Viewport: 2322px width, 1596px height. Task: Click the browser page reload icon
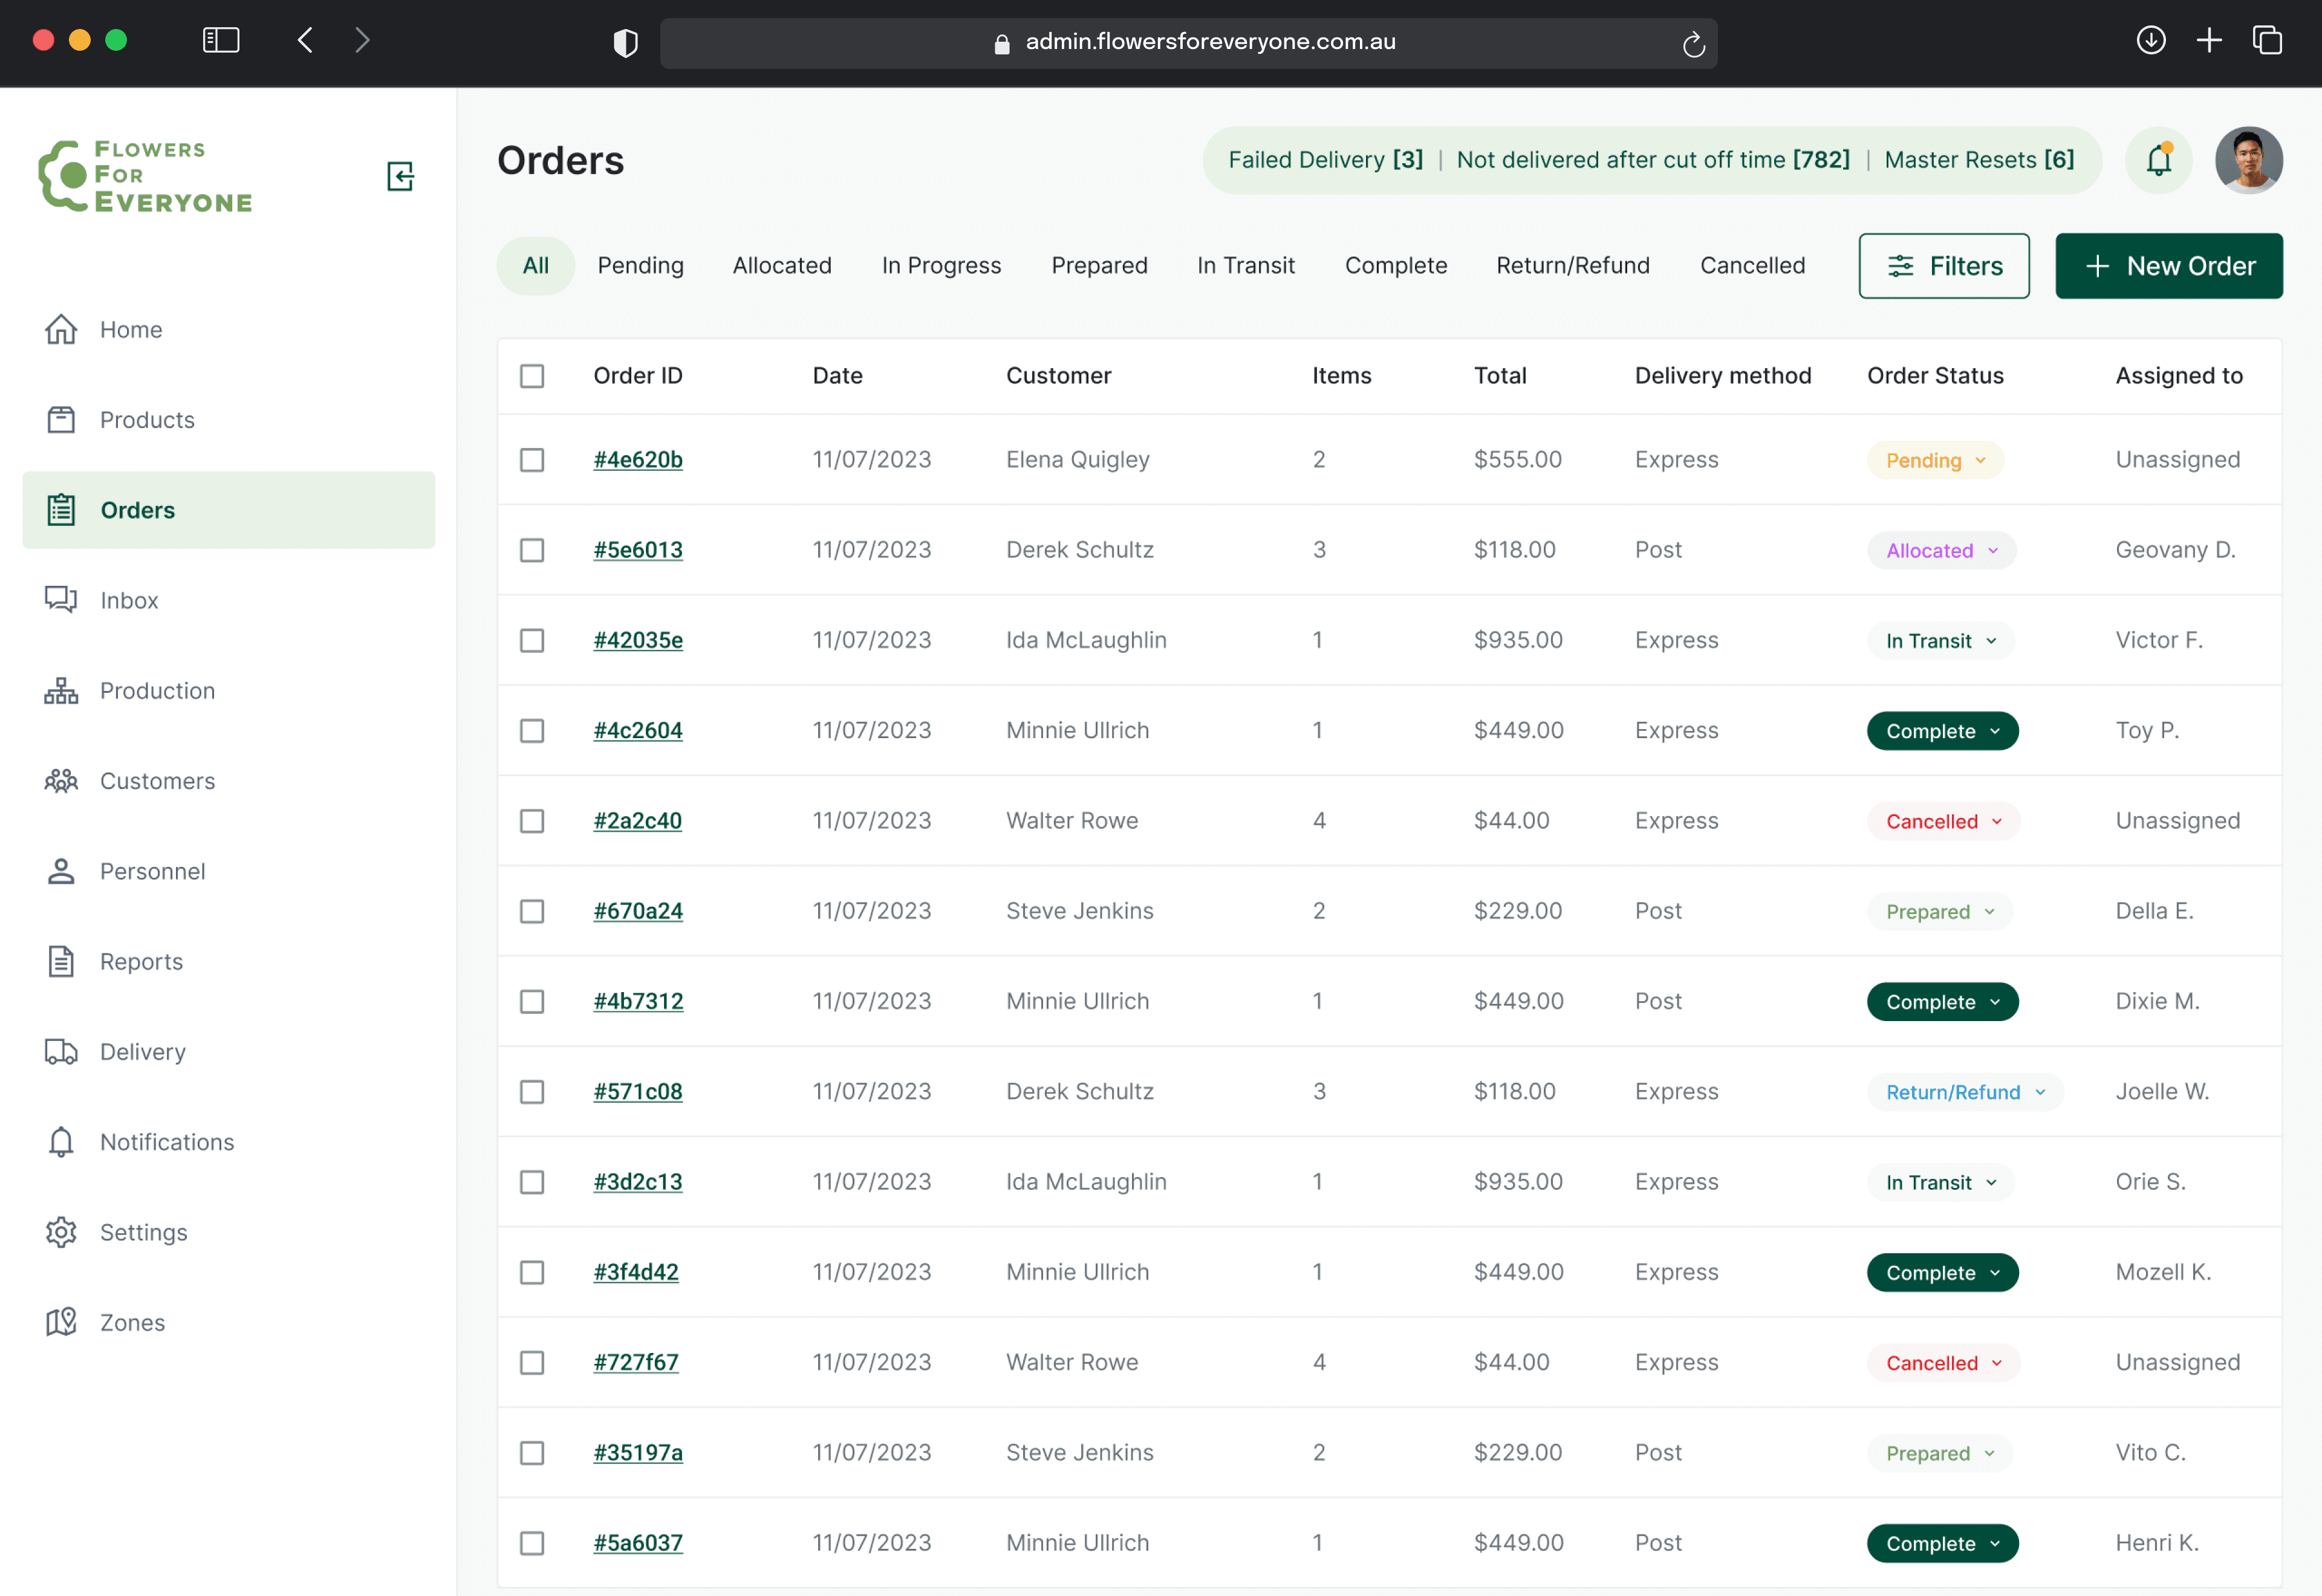click(1693, 43)
